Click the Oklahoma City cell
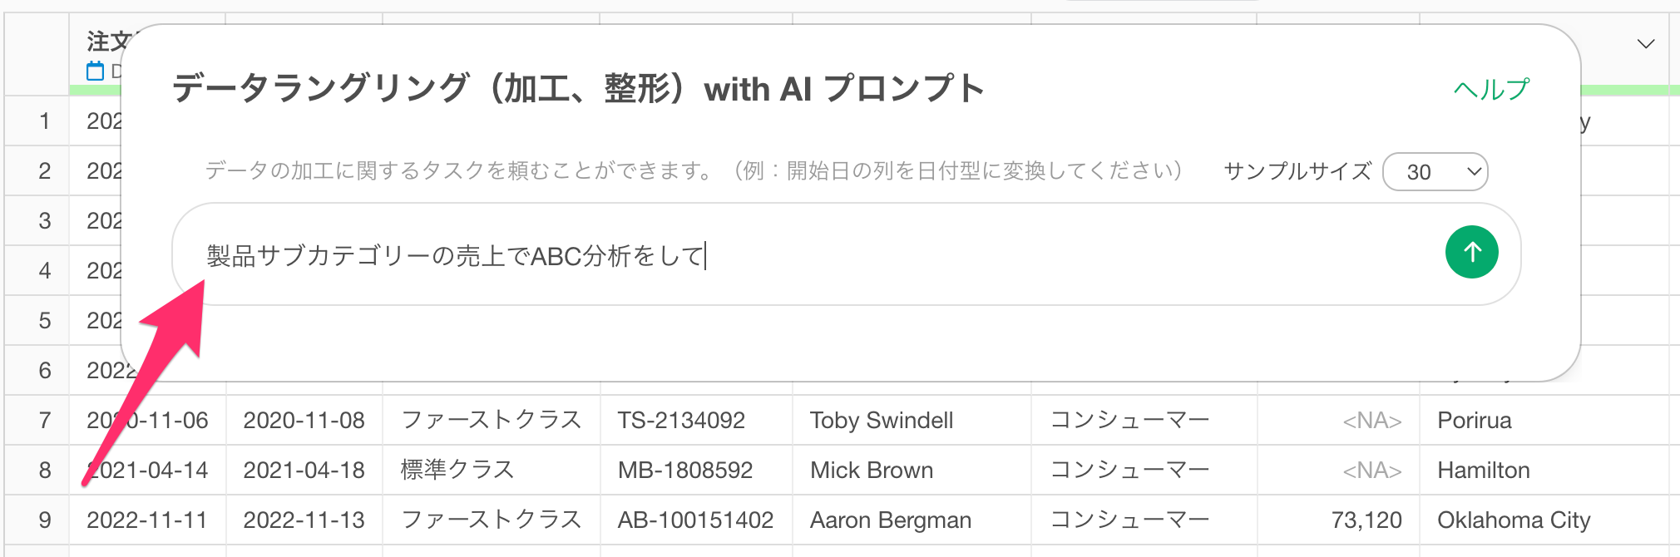The width and height of the screenshot is (1680, 557). [1544, 520]
